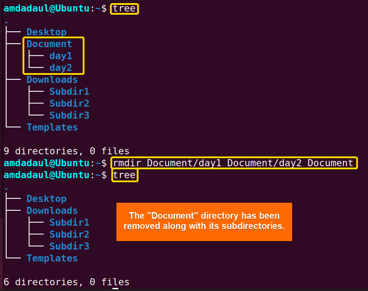Viewport: 368px width, 291px height.
Task: Select the highlighted Document directory
Action: pyautogui.click(x=49, y=44)
